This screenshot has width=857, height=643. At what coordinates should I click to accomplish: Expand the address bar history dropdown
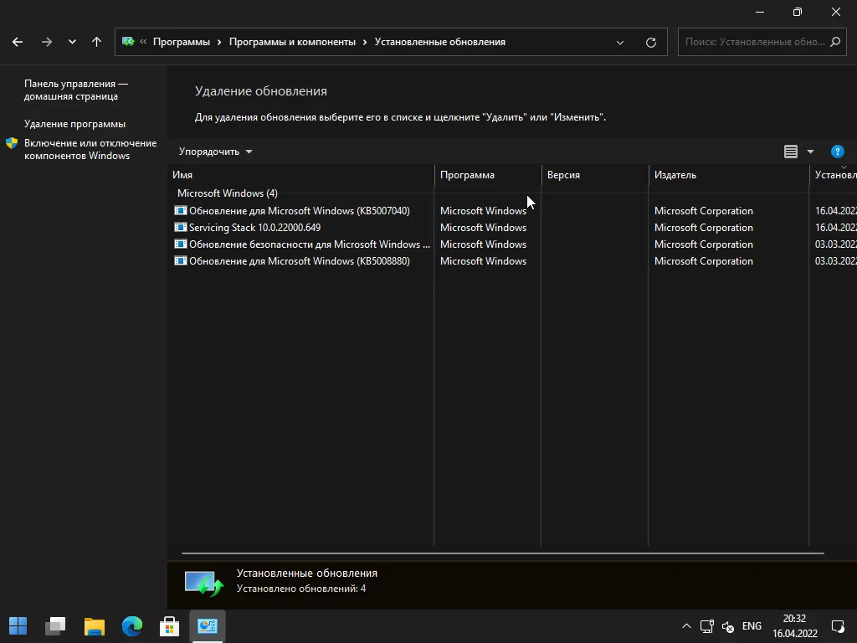coord(620,42)
